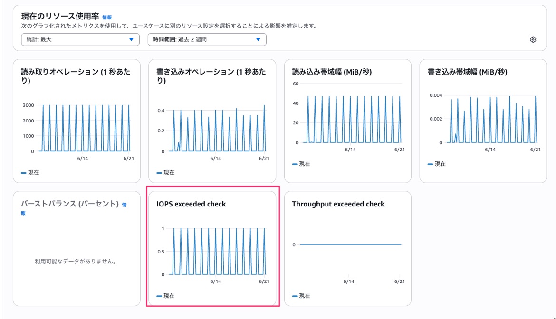
Task: Select the 書き込み帯域幅 (MiB/秒) title
Action: [467, 72]
